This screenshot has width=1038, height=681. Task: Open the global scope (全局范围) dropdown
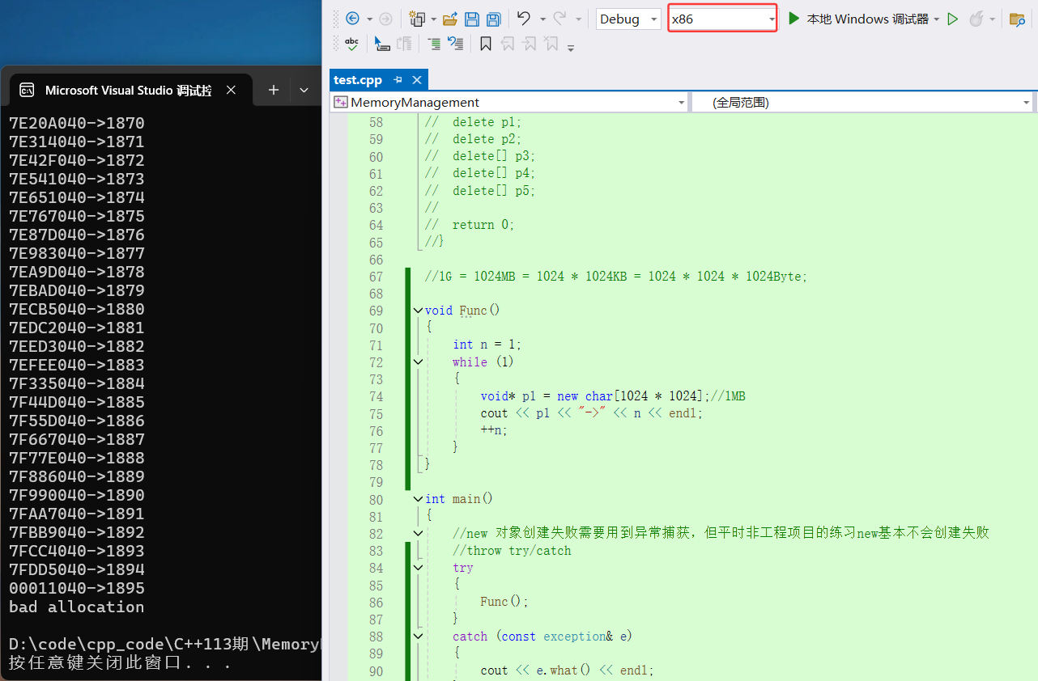click(864, 103)
